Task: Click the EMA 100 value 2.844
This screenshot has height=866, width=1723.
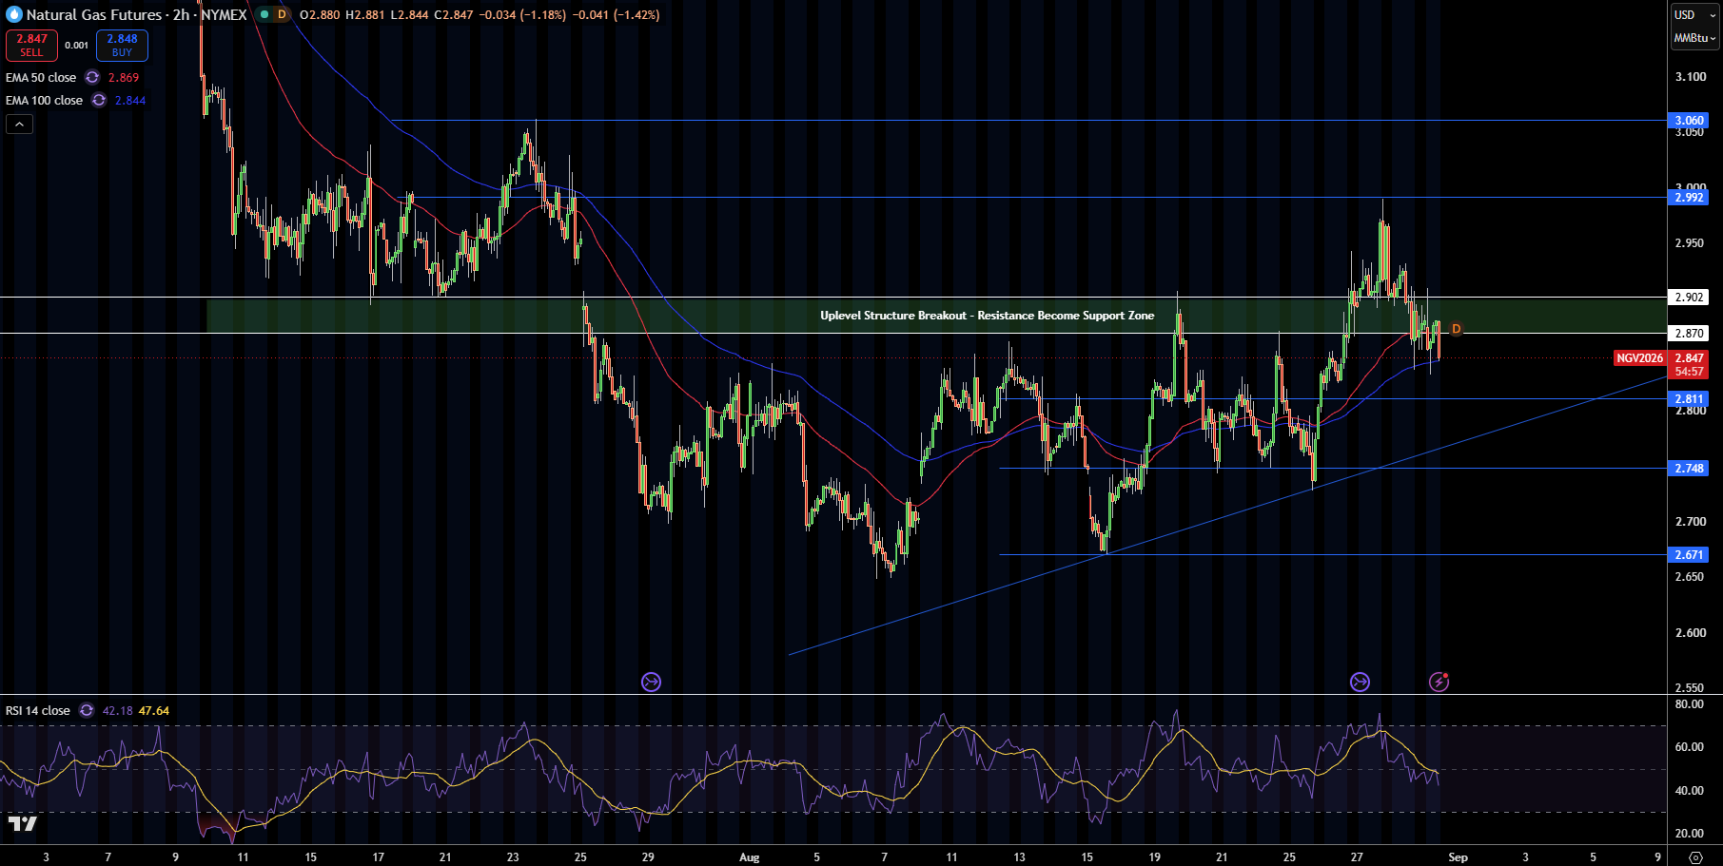Action: (x=130, y=101)
